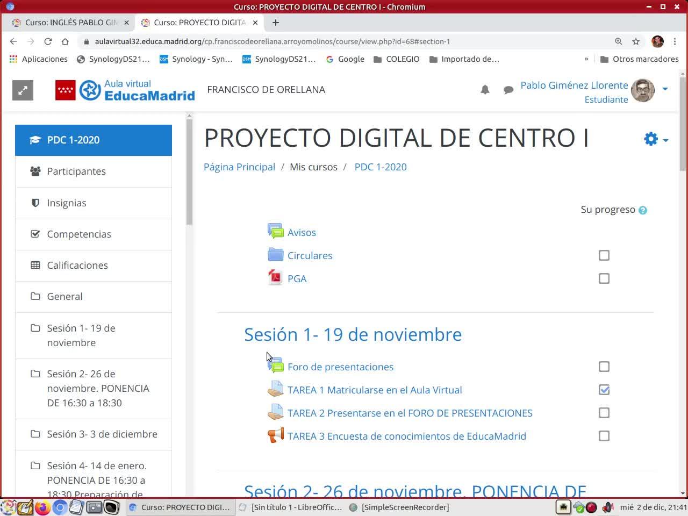Click the Pablo Giménez Llorente profile picture

tap(643, 90)
